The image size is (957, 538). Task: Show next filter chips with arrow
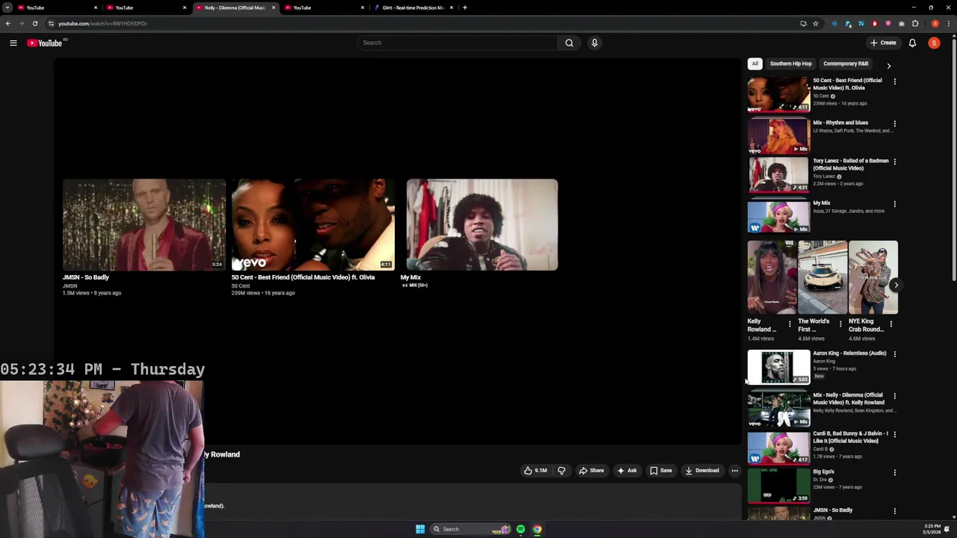(x=888, y=66)
